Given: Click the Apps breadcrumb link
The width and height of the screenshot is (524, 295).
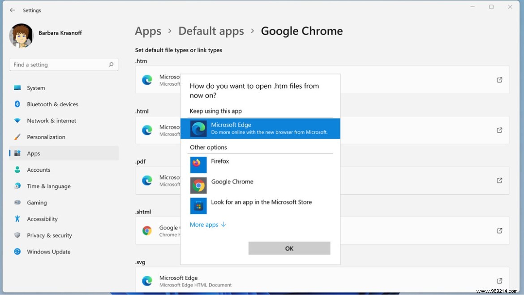Looking at the screenshot, I should (x=148, y=31).
